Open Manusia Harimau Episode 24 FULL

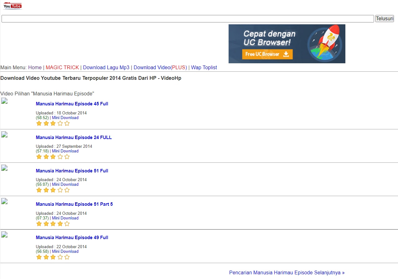pyautogui.click(x=73, y=137)
